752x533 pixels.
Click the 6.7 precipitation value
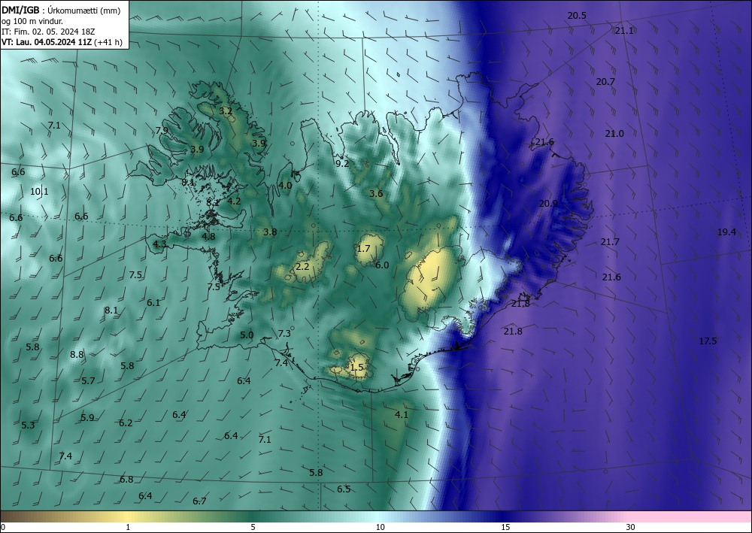tap(199, 501)
